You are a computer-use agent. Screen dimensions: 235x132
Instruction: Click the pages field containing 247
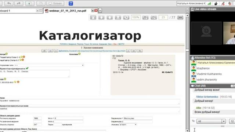(37, 125)
